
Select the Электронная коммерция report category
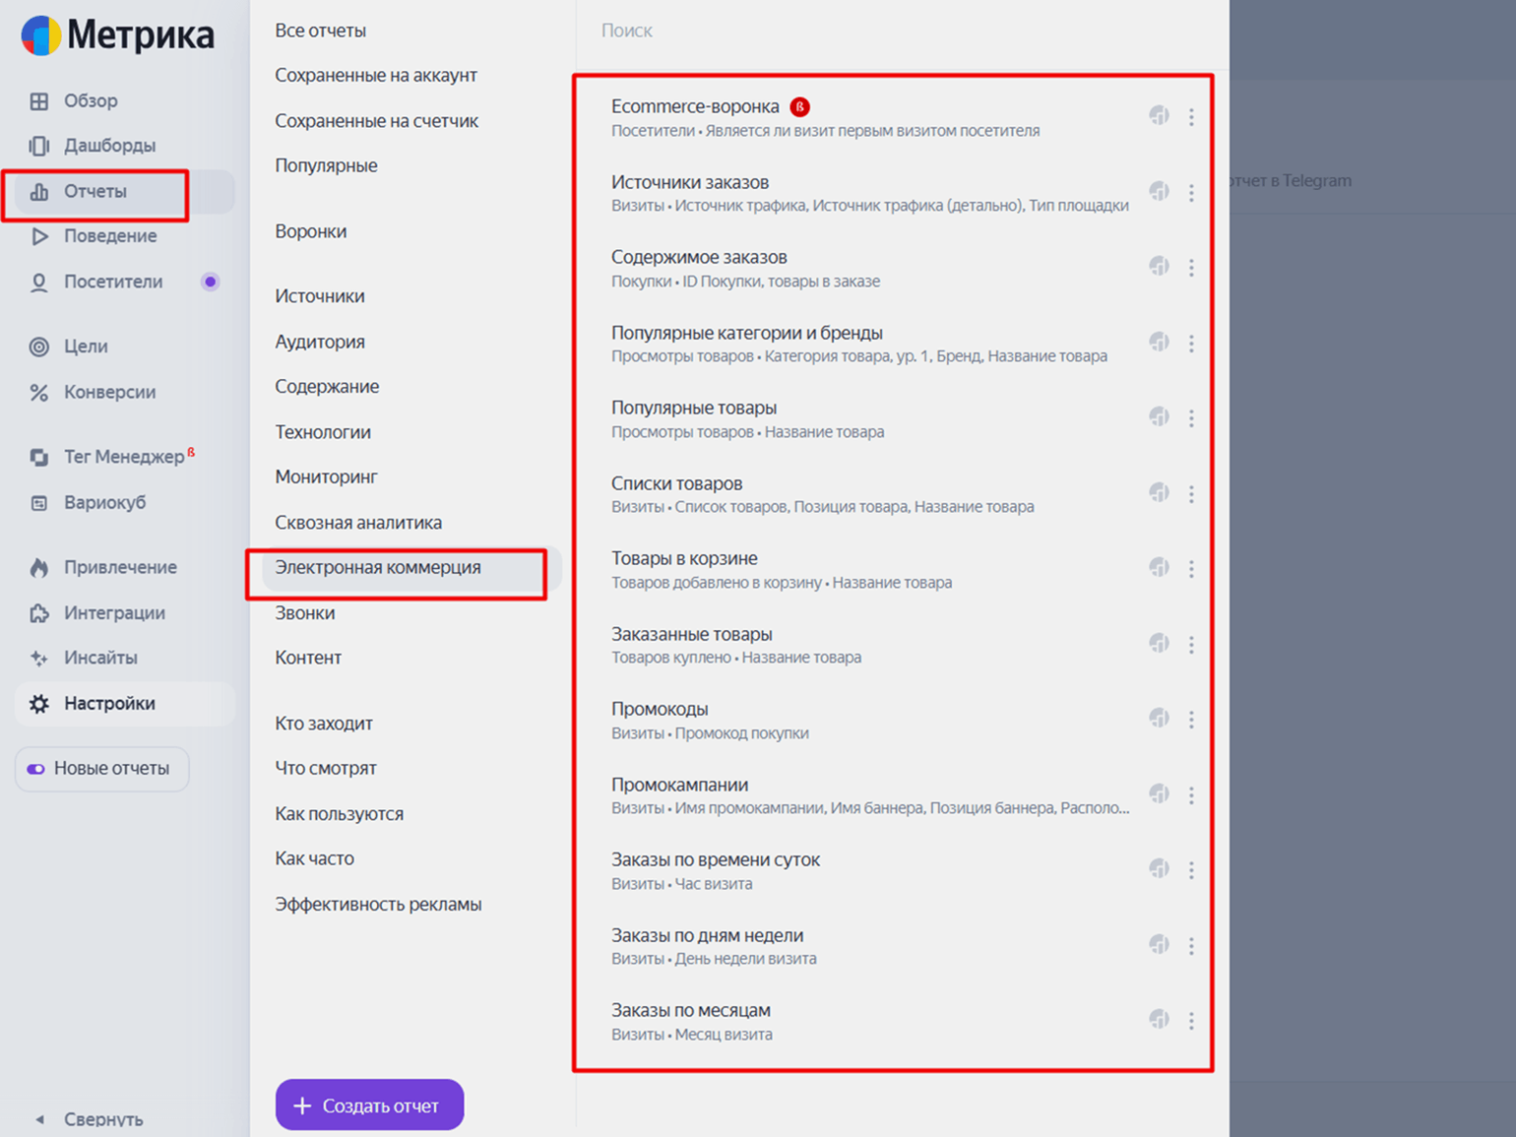tap(378, 568)
